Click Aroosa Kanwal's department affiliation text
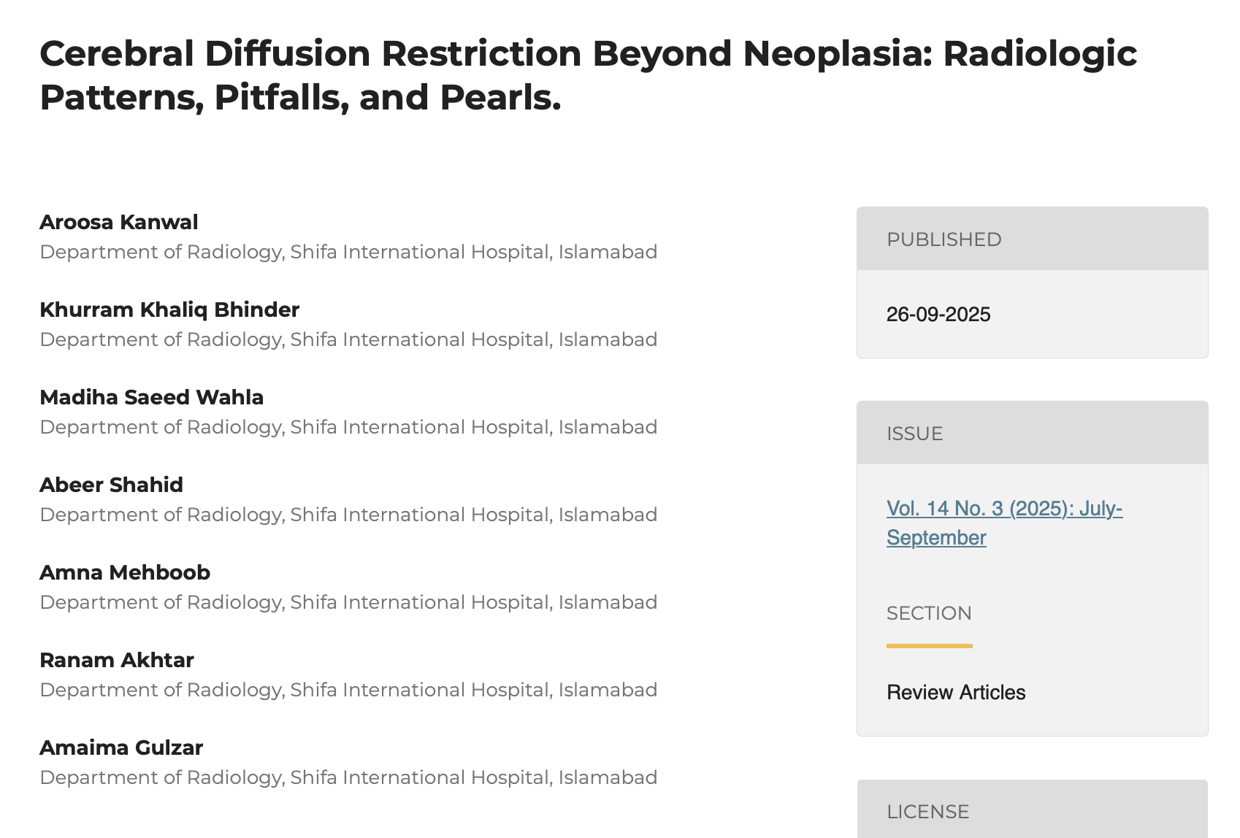 coord(348,252)
